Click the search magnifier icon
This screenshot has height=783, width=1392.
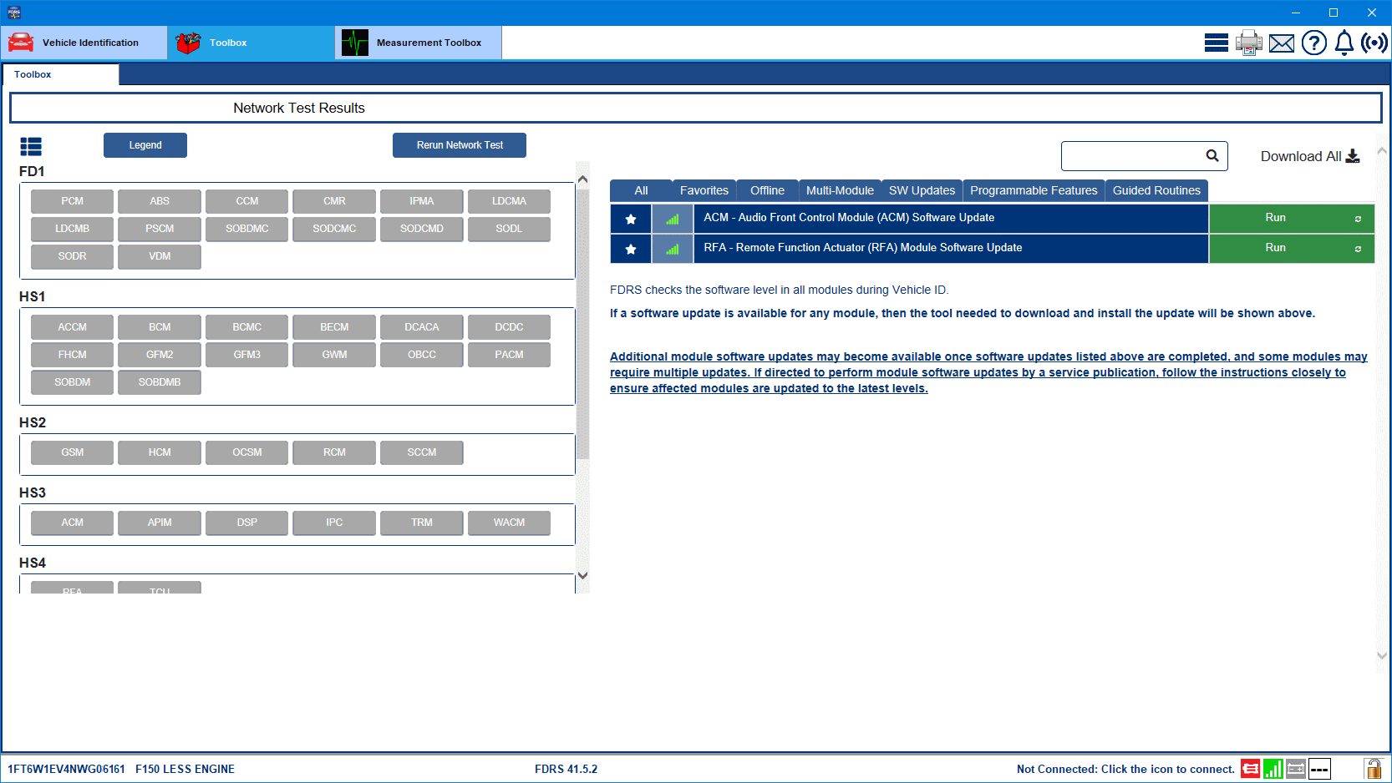[1212, 155]
